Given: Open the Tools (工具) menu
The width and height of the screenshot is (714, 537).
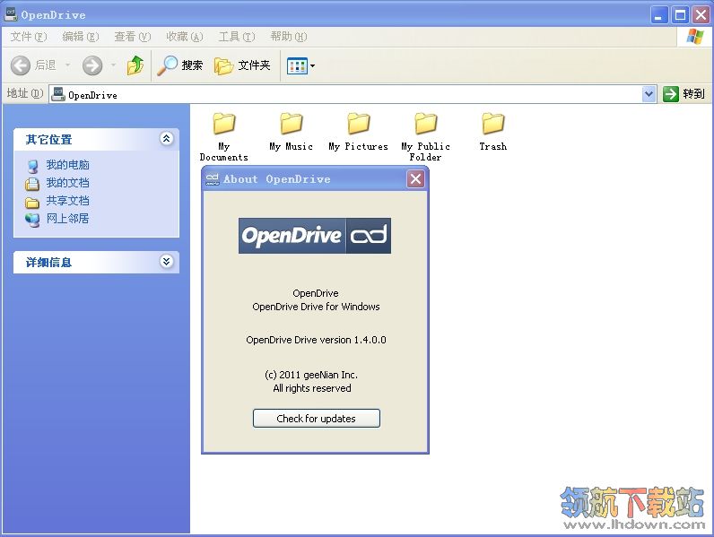Looking at the screenshot, I should coord(237,37).
